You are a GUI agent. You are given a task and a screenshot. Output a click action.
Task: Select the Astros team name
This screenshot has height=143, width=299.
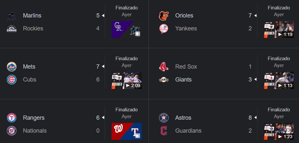[x=183, y=118]
